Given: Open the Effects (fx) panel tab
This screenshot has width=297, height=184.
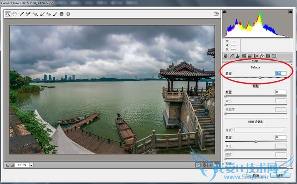Looking at the screenshot, I should click(262, 56).
